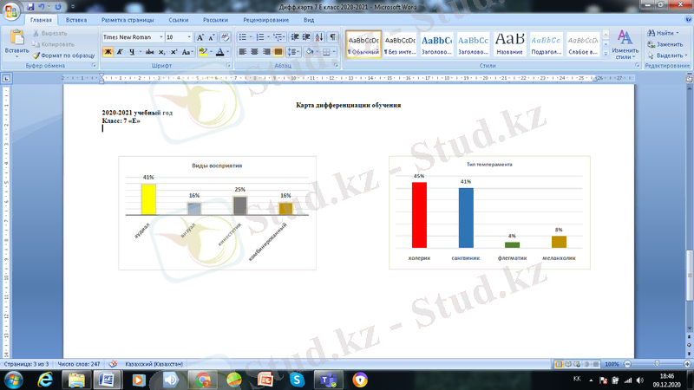Center-align the paragraph text

point(255,52)
